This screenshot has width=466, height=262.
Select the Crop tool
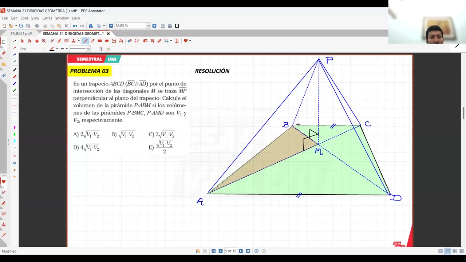click(x=153, y=41)
